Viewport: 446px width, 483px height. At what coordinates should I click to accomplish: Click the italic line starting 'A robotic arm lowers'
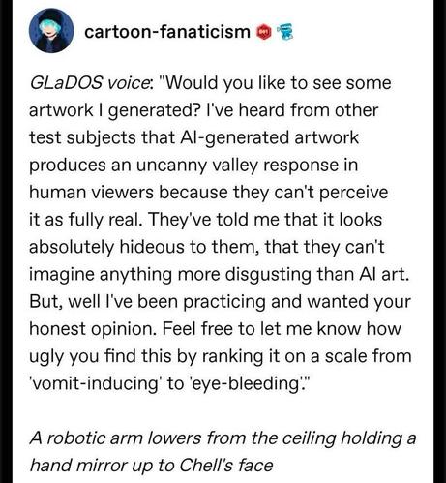223,438
